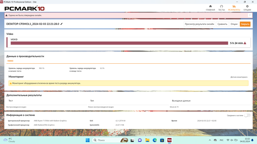Open Детали мониторинга link
This screenshot has height=144, width=257.
(x=239, y=77)
